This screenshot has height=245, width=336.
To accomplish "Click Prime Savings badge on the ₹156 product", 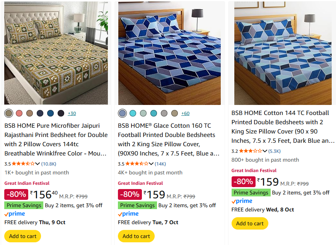I will [x=23, y=205].
